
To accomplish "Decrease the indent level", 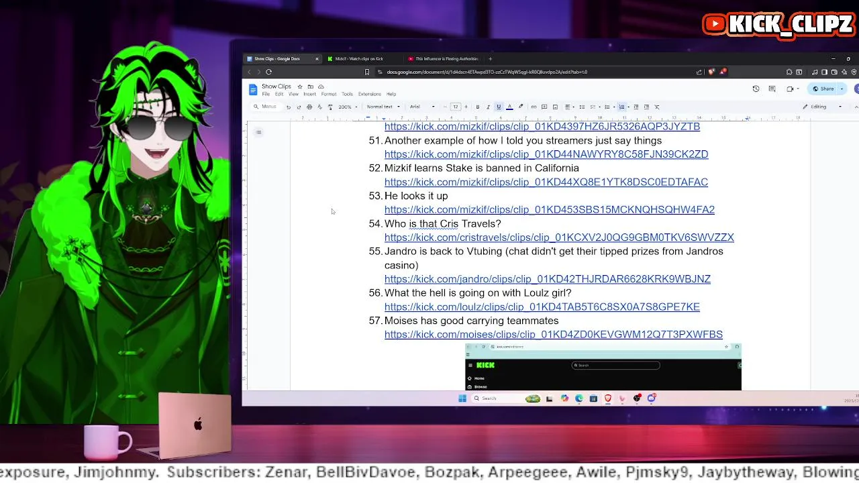I will (636, 107).
